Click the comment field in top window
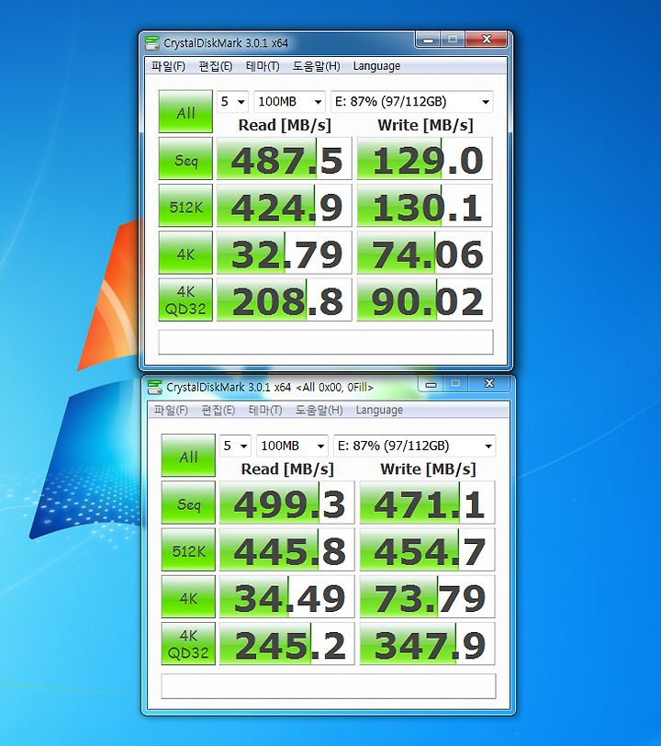 326,342
